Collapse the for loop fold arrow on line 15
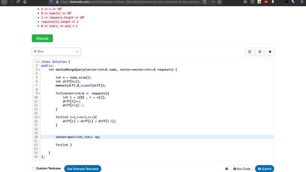The height and width of the screenshot is (172, 306). pyautogui.click(x=39, y=117)
